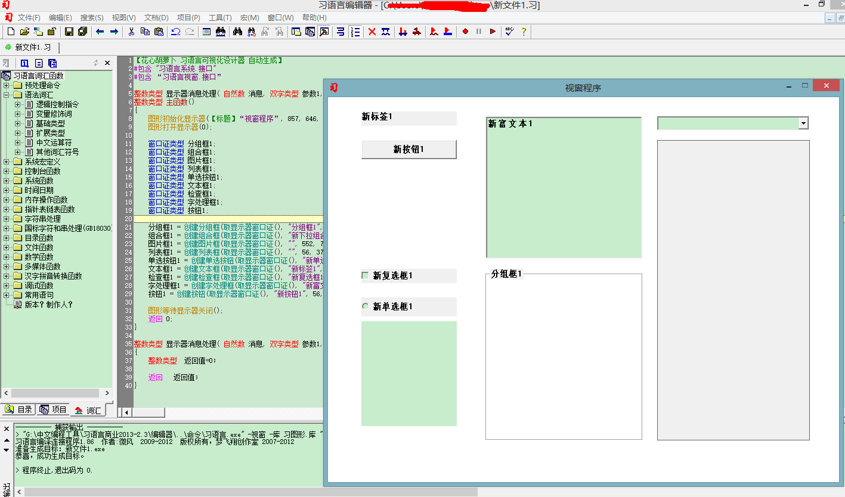The image size is (845, 497).
Task: Select the 时间日期 tree item
Action: point(39,190)
